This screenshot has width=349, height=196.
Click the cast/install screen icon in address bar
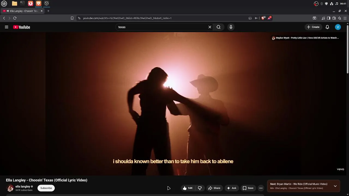(x=250, y=18)
